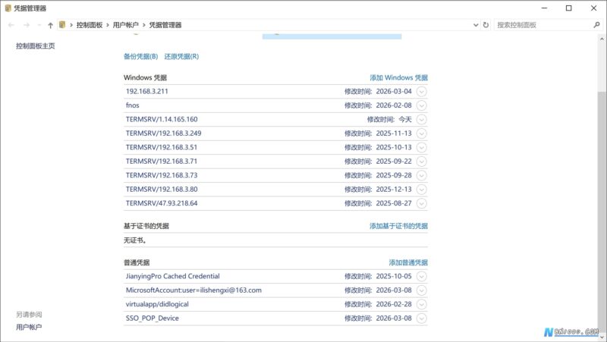607x342 pixels.
Task: Expand the SSO_POP_Device credential chevron
Action: click(x=422, y=318)
